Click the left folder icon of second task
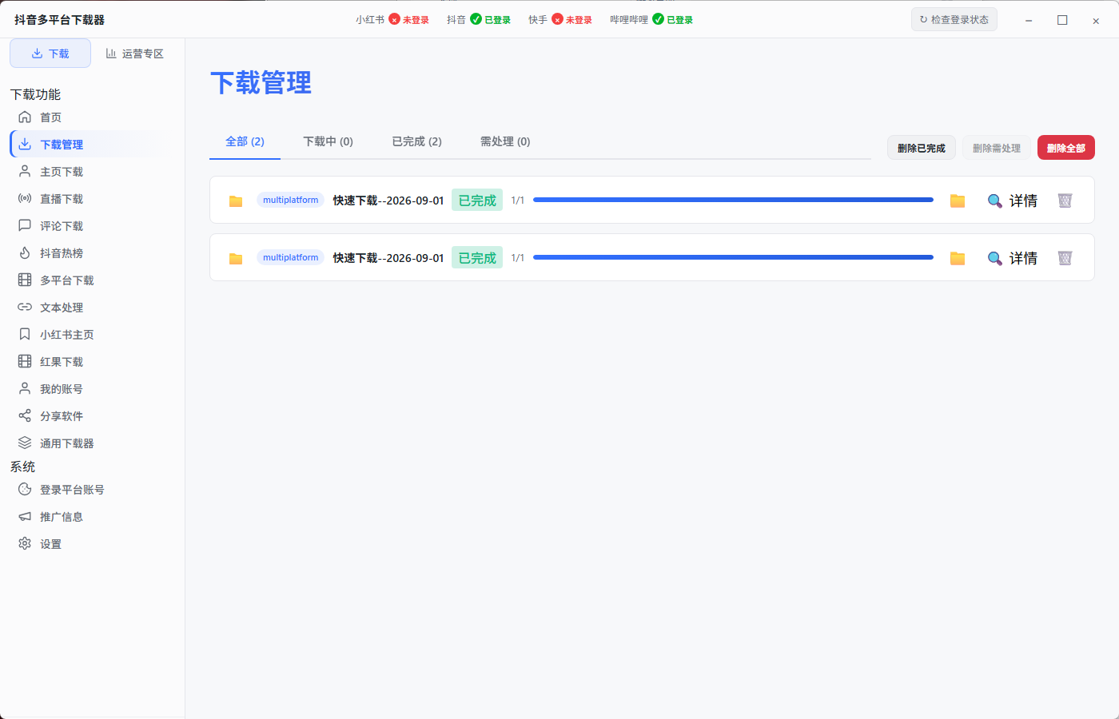Image resolution: width=1119 pixels, height=719 pixels. pos(236,259)
